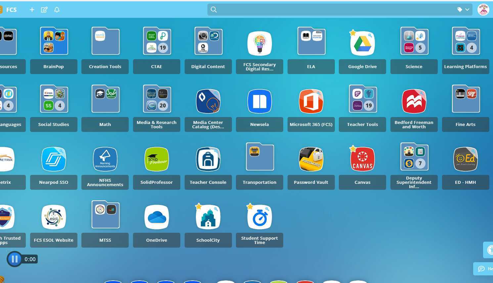Screen dimensions: 493x283
Task: Open the MTSS folder icon
Action: click(x=105, y=215)
